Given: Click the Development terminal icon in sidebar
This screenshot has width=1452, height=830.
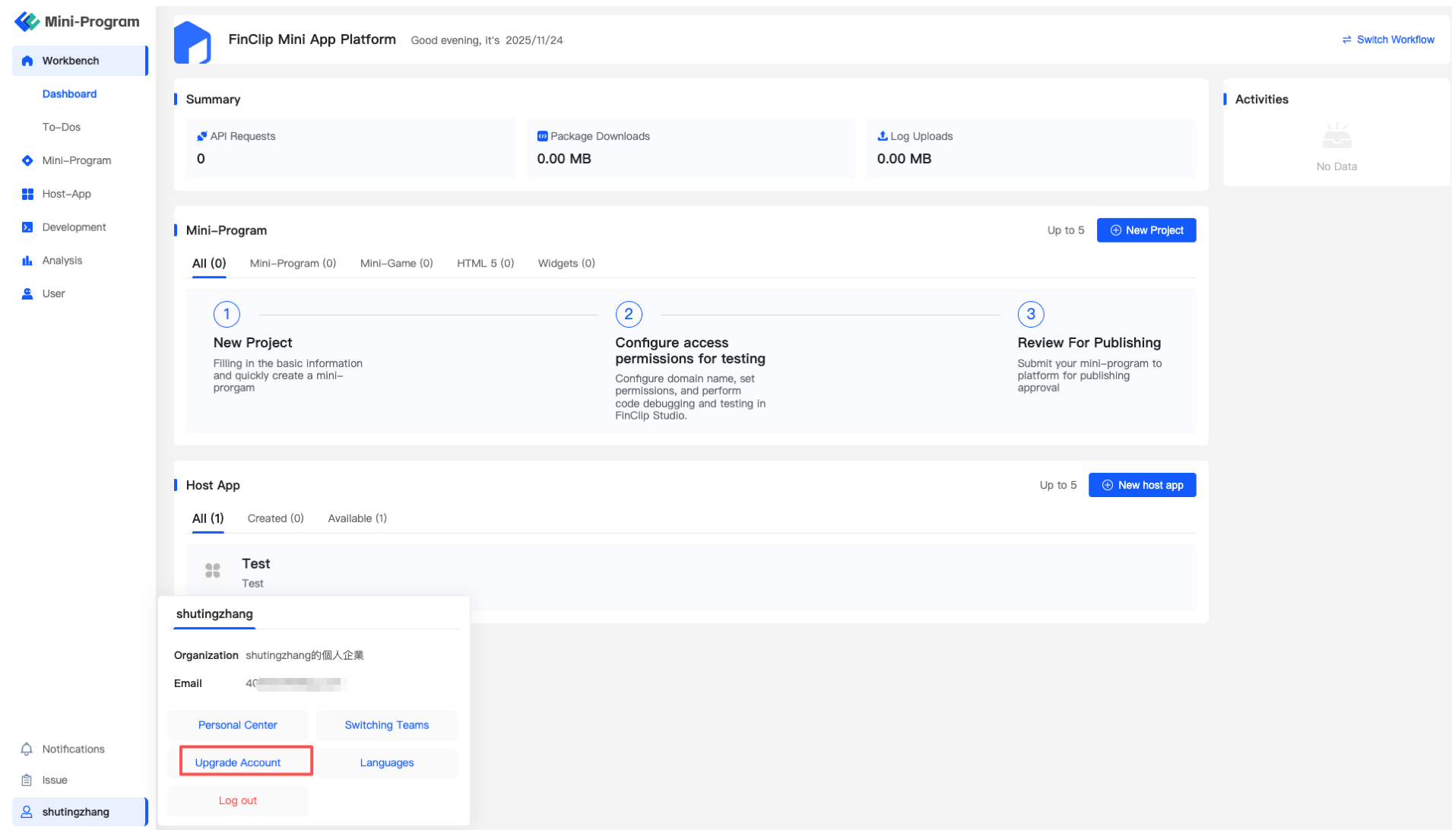Looking at the screenshot, I should (x=27, y=227).
